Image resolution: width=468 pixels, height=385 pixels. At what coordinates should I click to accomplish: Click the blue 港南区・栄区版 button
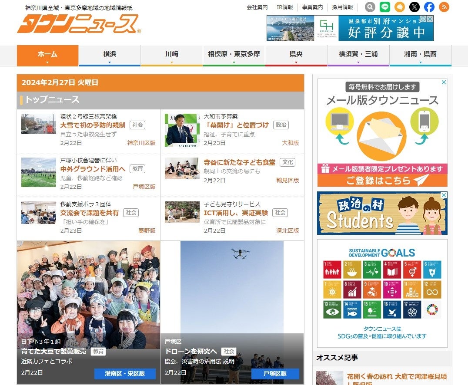(x=125, y=374)
